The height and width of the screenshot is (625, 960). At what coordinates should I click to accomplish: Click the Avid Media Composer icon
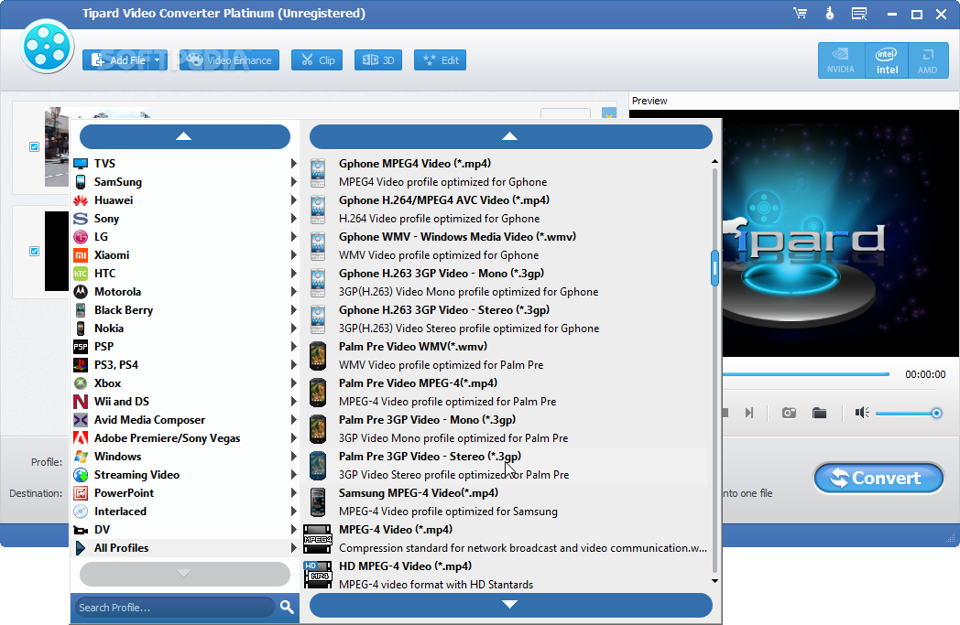81,420
